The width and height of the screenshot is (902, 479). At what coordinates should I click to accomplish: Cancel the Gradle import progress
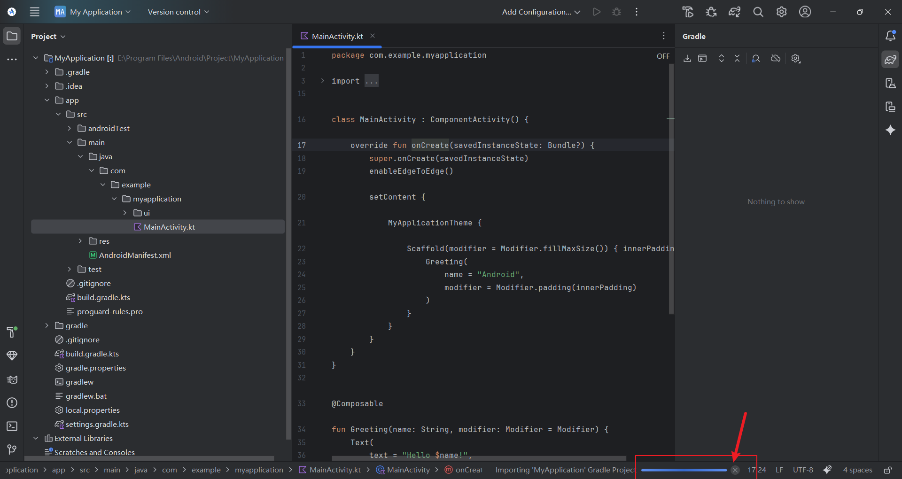point(735,470)
